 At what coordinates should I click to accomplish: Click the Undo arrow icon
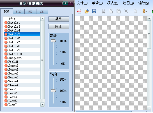coord(135,11)
